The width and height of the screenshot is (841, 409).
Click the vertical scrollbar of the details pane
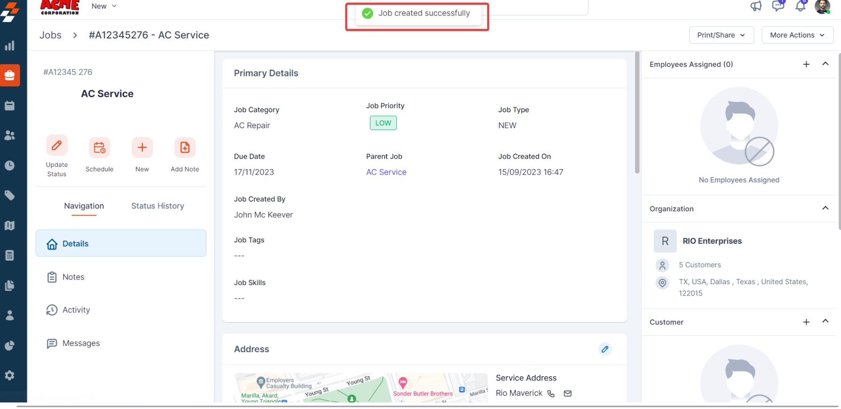[637, 113]
